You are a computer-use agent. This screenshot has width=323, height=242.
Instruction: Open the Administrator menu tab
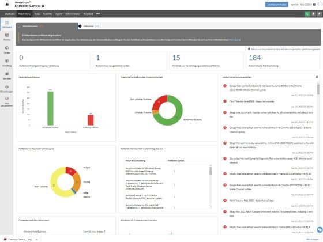(x=72, y=14)
